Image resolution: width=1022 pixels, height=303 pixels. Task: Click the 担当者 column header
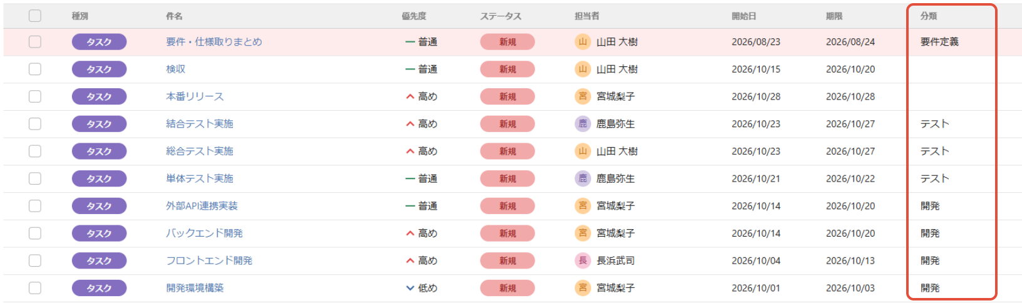tap(587, 16)
